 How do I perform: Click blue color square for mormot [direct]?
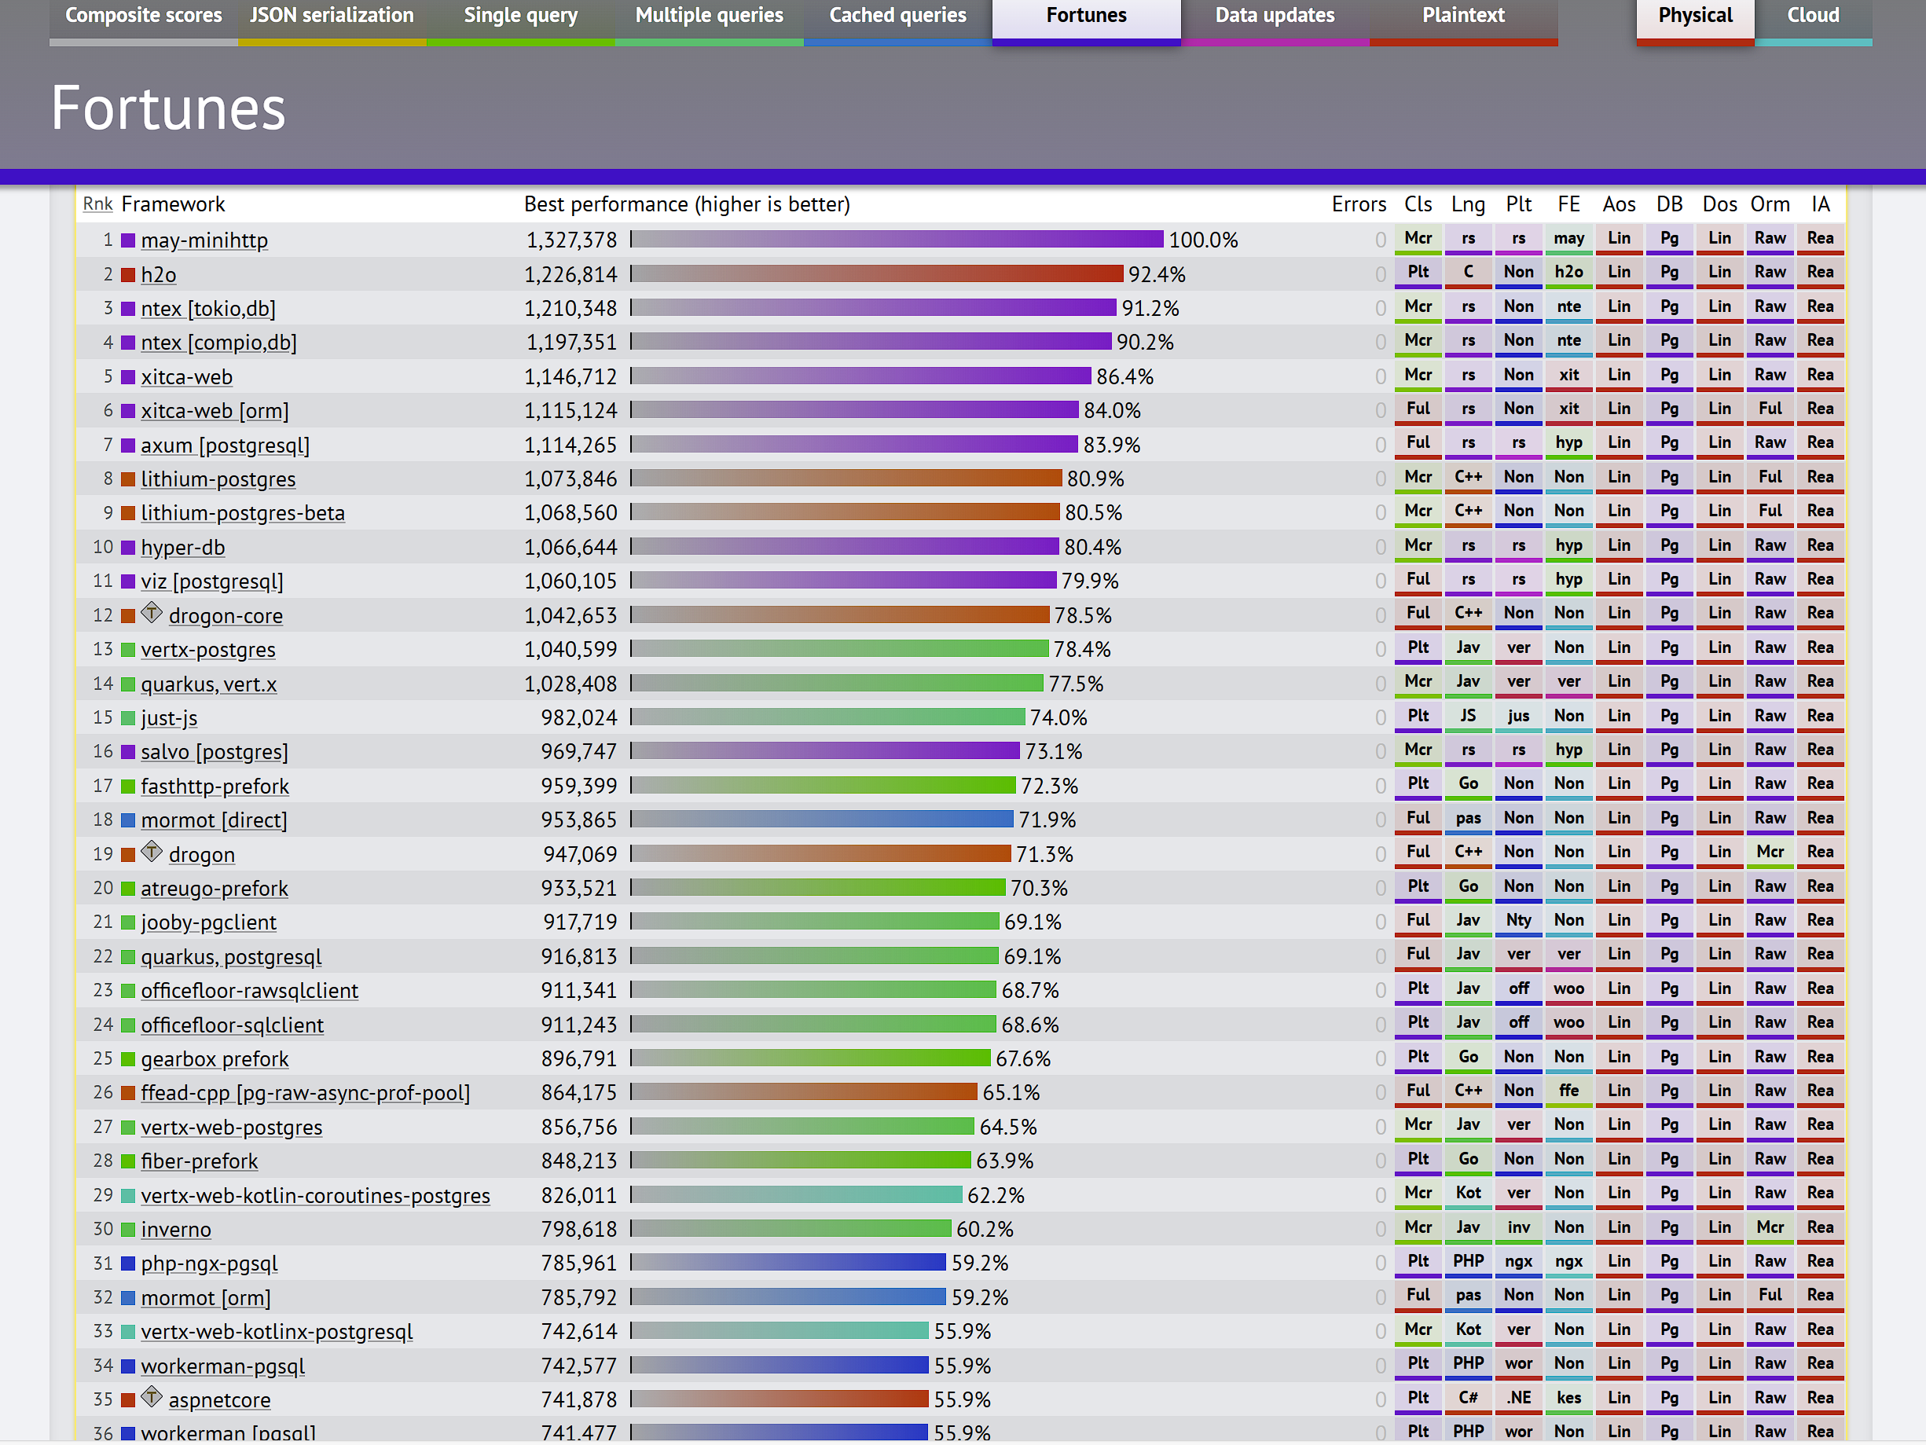128,821
